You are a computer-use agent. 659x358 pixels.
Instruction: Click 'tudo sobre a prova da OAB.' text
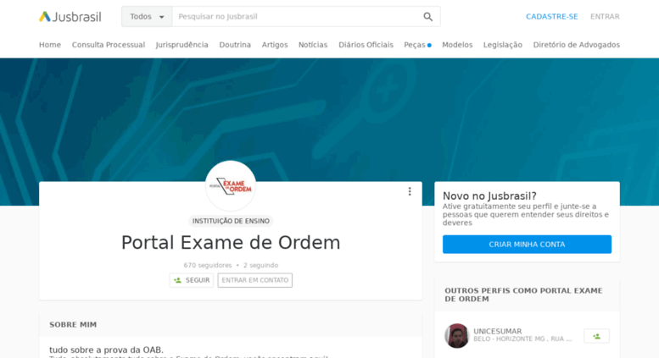pyautogui.click(x=106, y=350)
